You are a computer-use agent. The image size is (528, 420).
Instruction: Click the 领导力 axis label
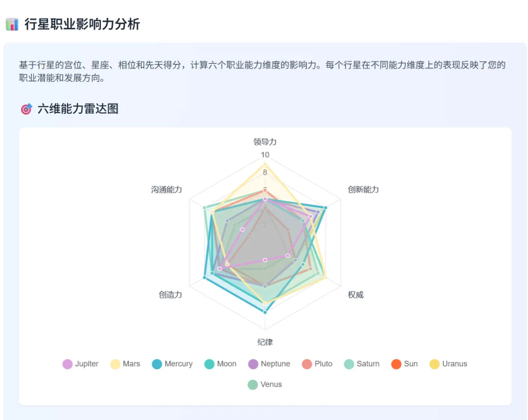265,142
